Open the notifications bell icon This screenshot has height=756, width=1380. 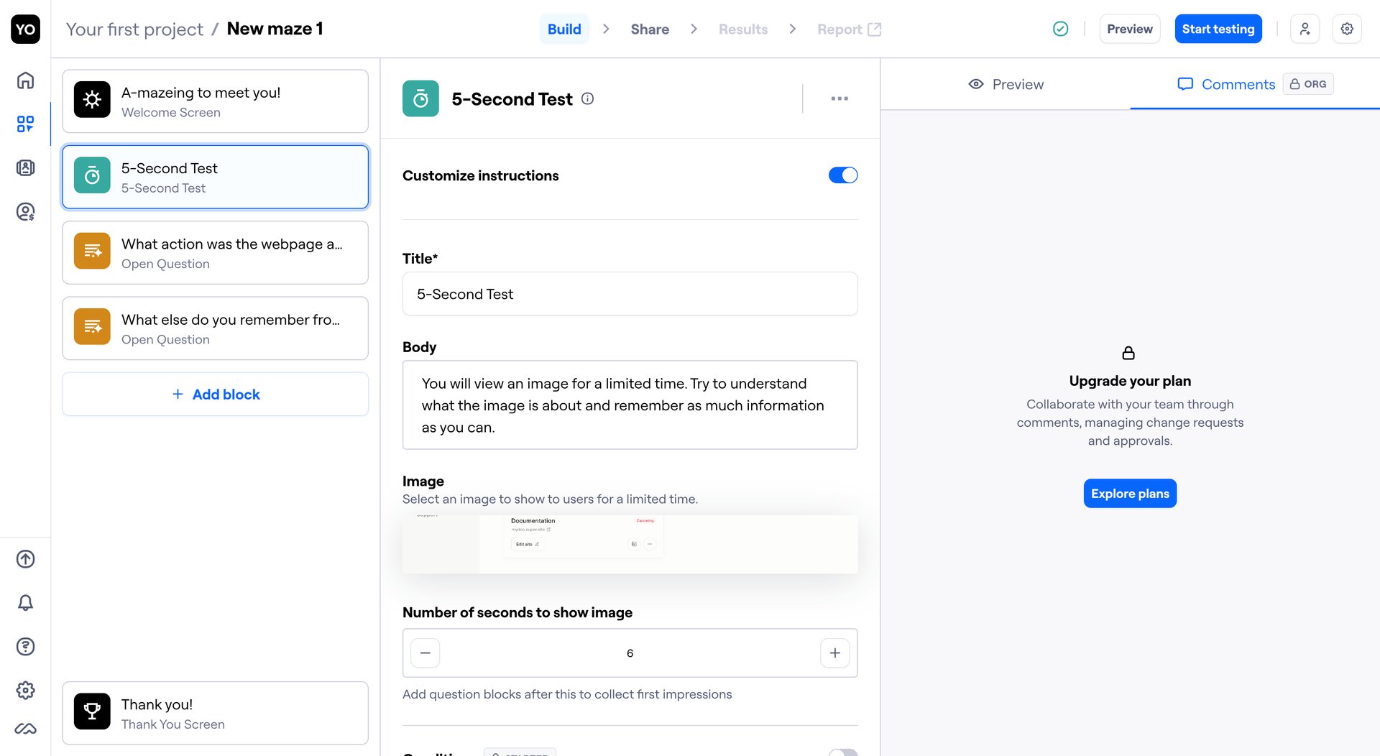[x=25, y=603]
